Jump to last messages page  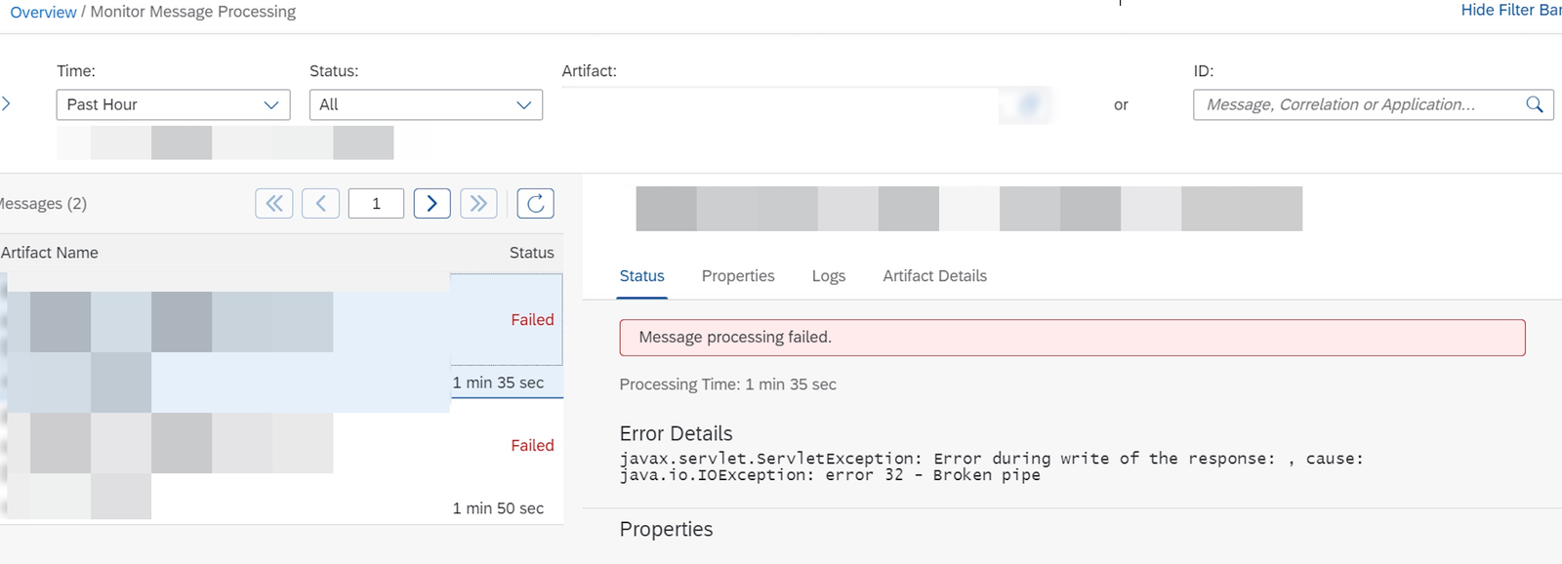tap(478, 203)
